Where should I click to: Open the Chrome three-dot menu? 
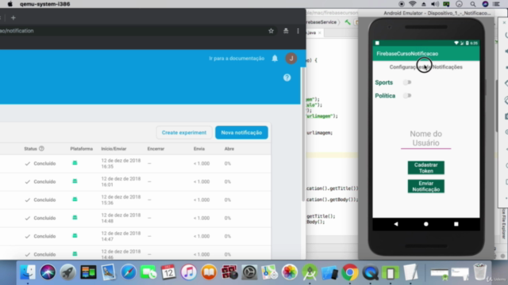298,31
